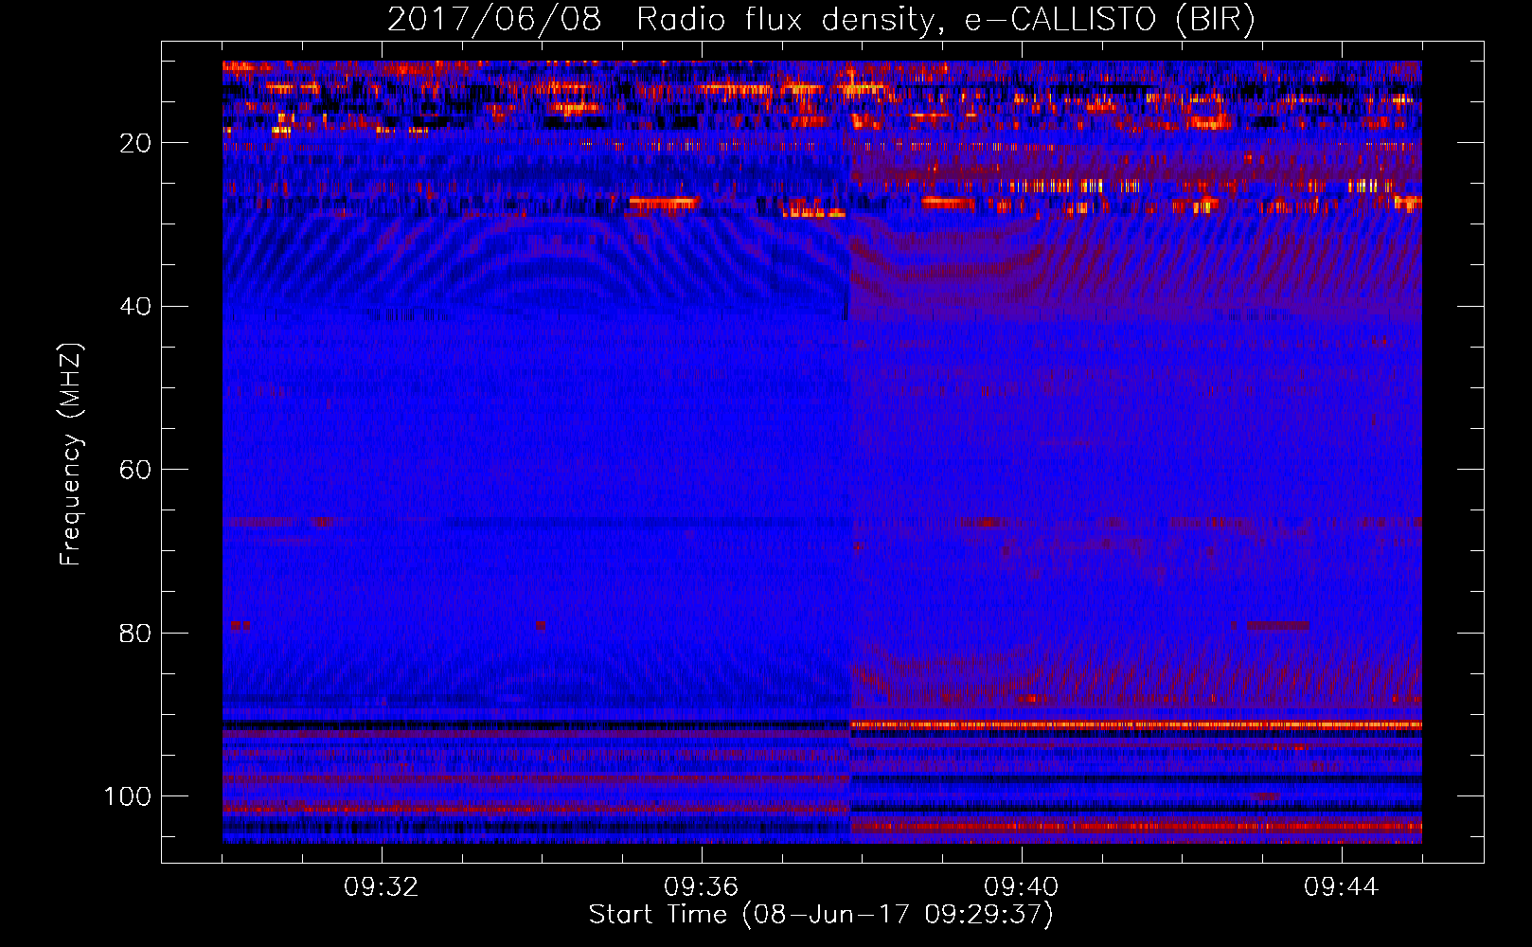This screenshot has height=947, width=1532.
Task: Click the '09:44' time tick label
Action: (x=1342, y=887)
